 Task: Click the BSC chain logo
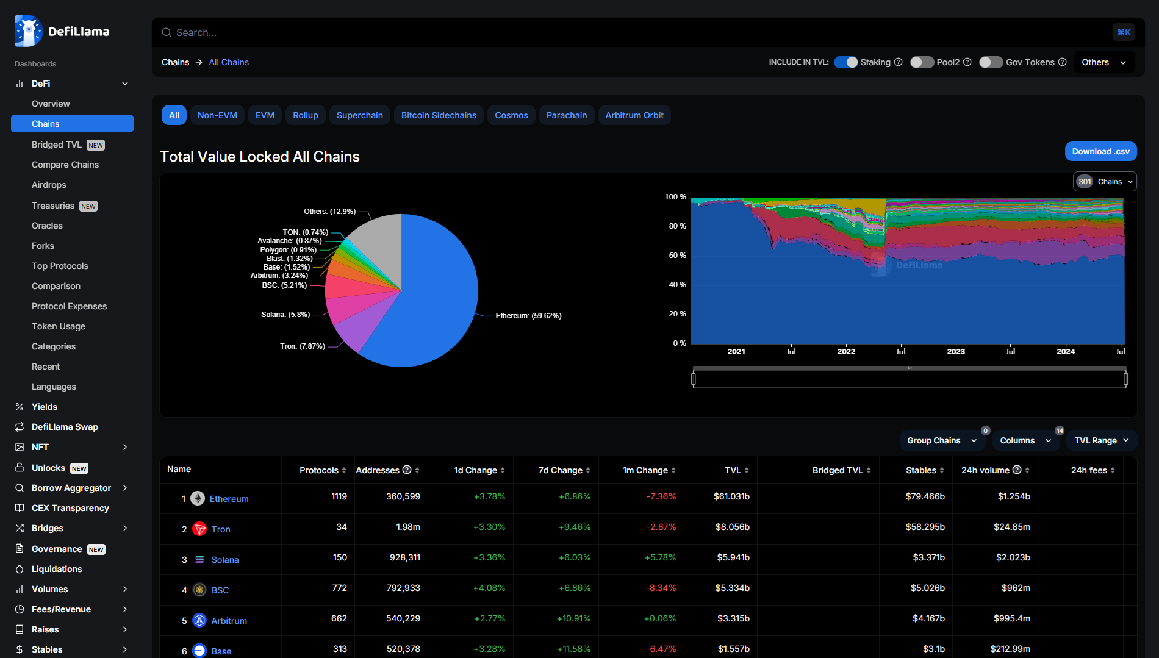pos(199,590)
